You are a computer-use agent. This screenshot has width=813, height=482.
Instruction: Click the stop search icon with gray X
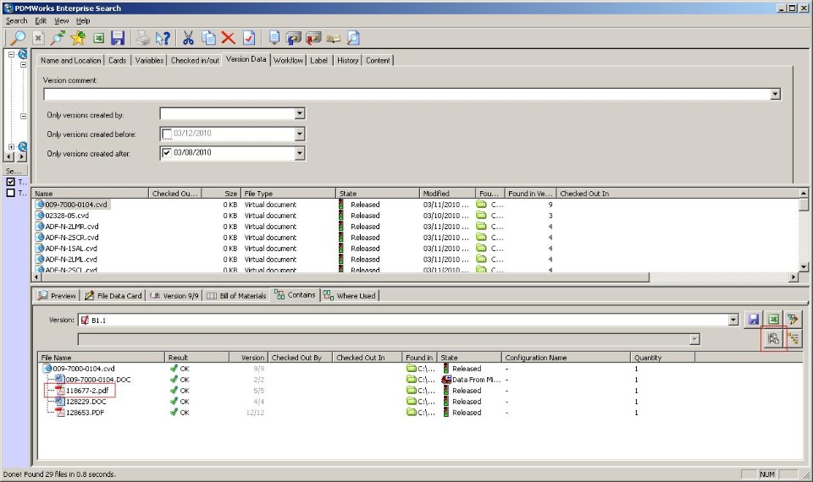point(38,38)
